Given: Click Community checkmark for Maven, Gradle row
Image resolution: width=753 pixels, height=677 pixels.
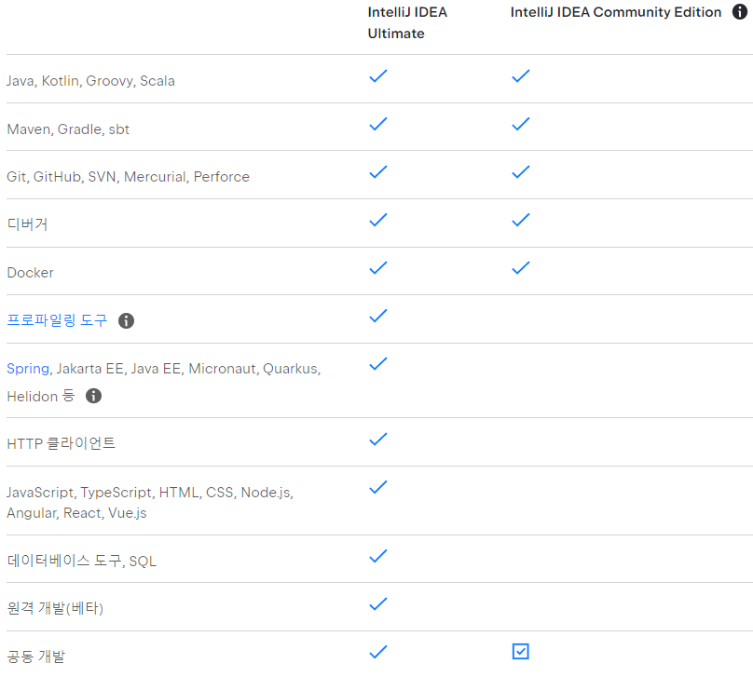Looking at the screenshot, I should 520,124.
